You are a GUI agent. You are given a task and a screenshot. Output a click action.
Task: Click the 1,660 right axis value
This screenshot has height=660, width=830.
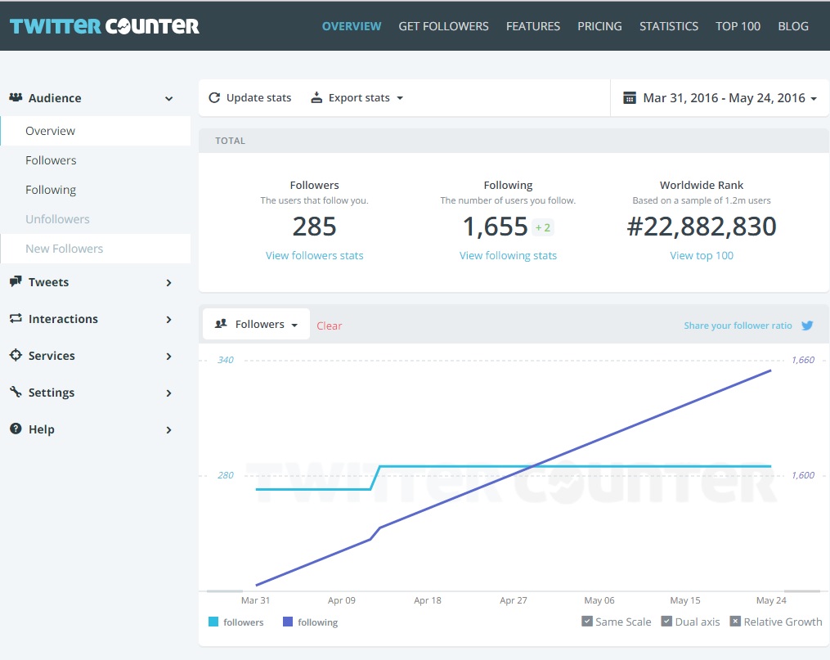[803, 360]
